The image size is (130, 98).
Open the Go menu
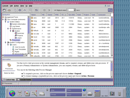pyautogui.click(x=27, y=6)
